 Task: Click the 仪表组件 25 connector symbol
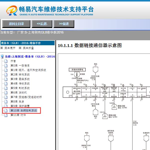tap(146, 139)
